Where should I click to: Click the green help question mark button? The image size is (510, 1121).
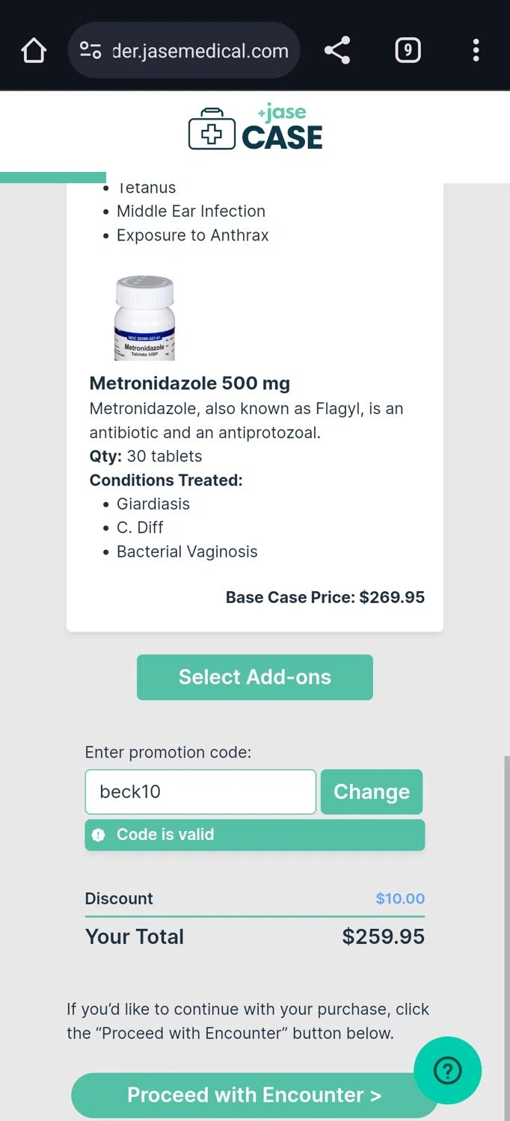448,1071
